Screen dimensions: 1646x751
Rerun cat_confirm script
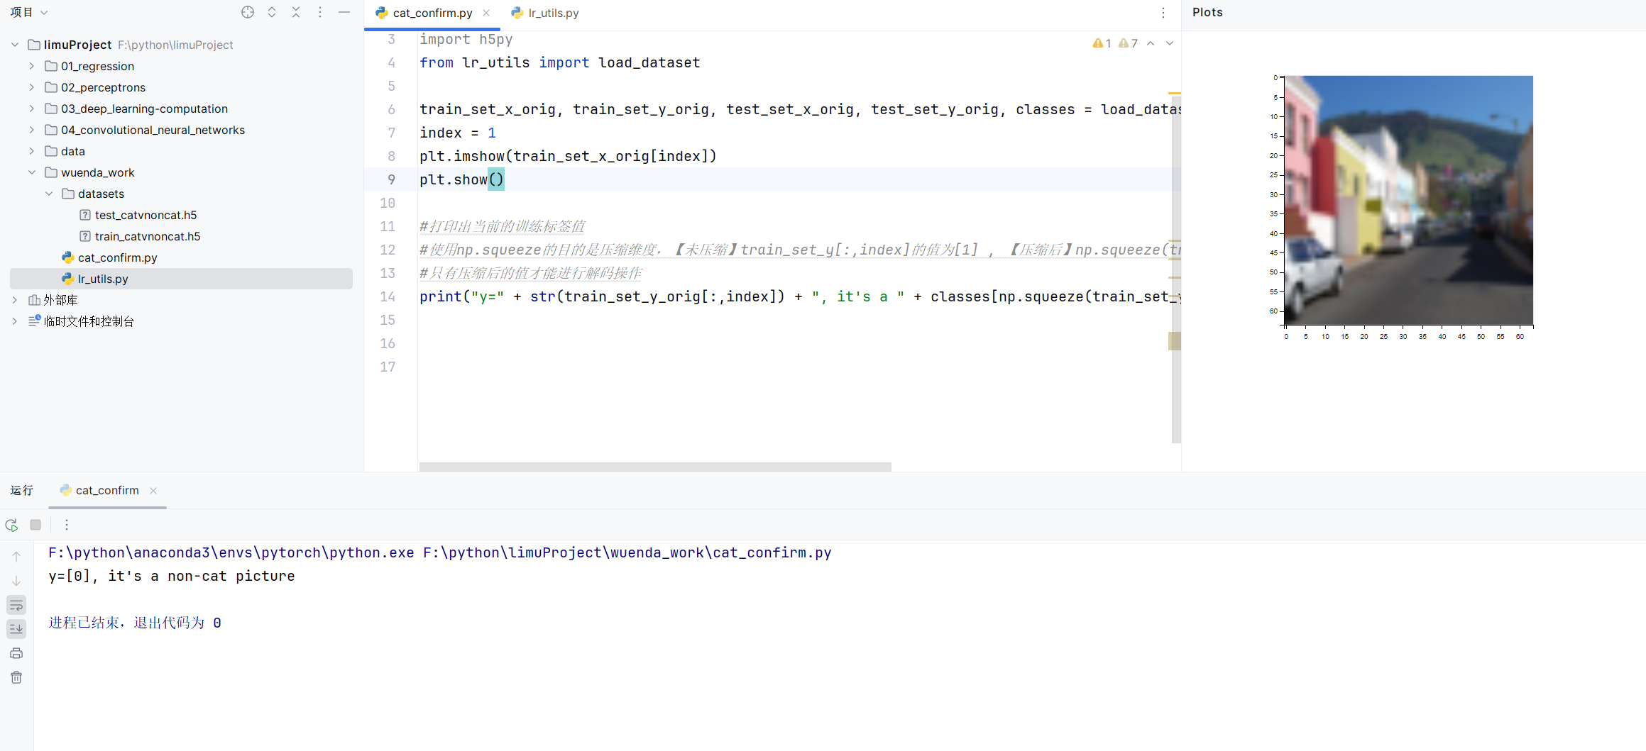(11, 525)
